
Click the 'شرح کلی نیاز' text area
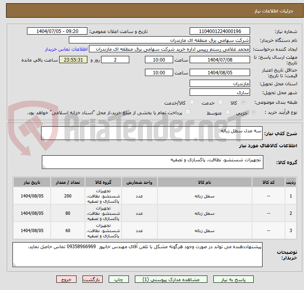point(152,133)
